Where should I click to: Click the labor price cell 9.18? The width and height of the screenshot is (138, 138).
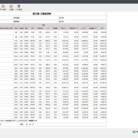coord(48,52)
